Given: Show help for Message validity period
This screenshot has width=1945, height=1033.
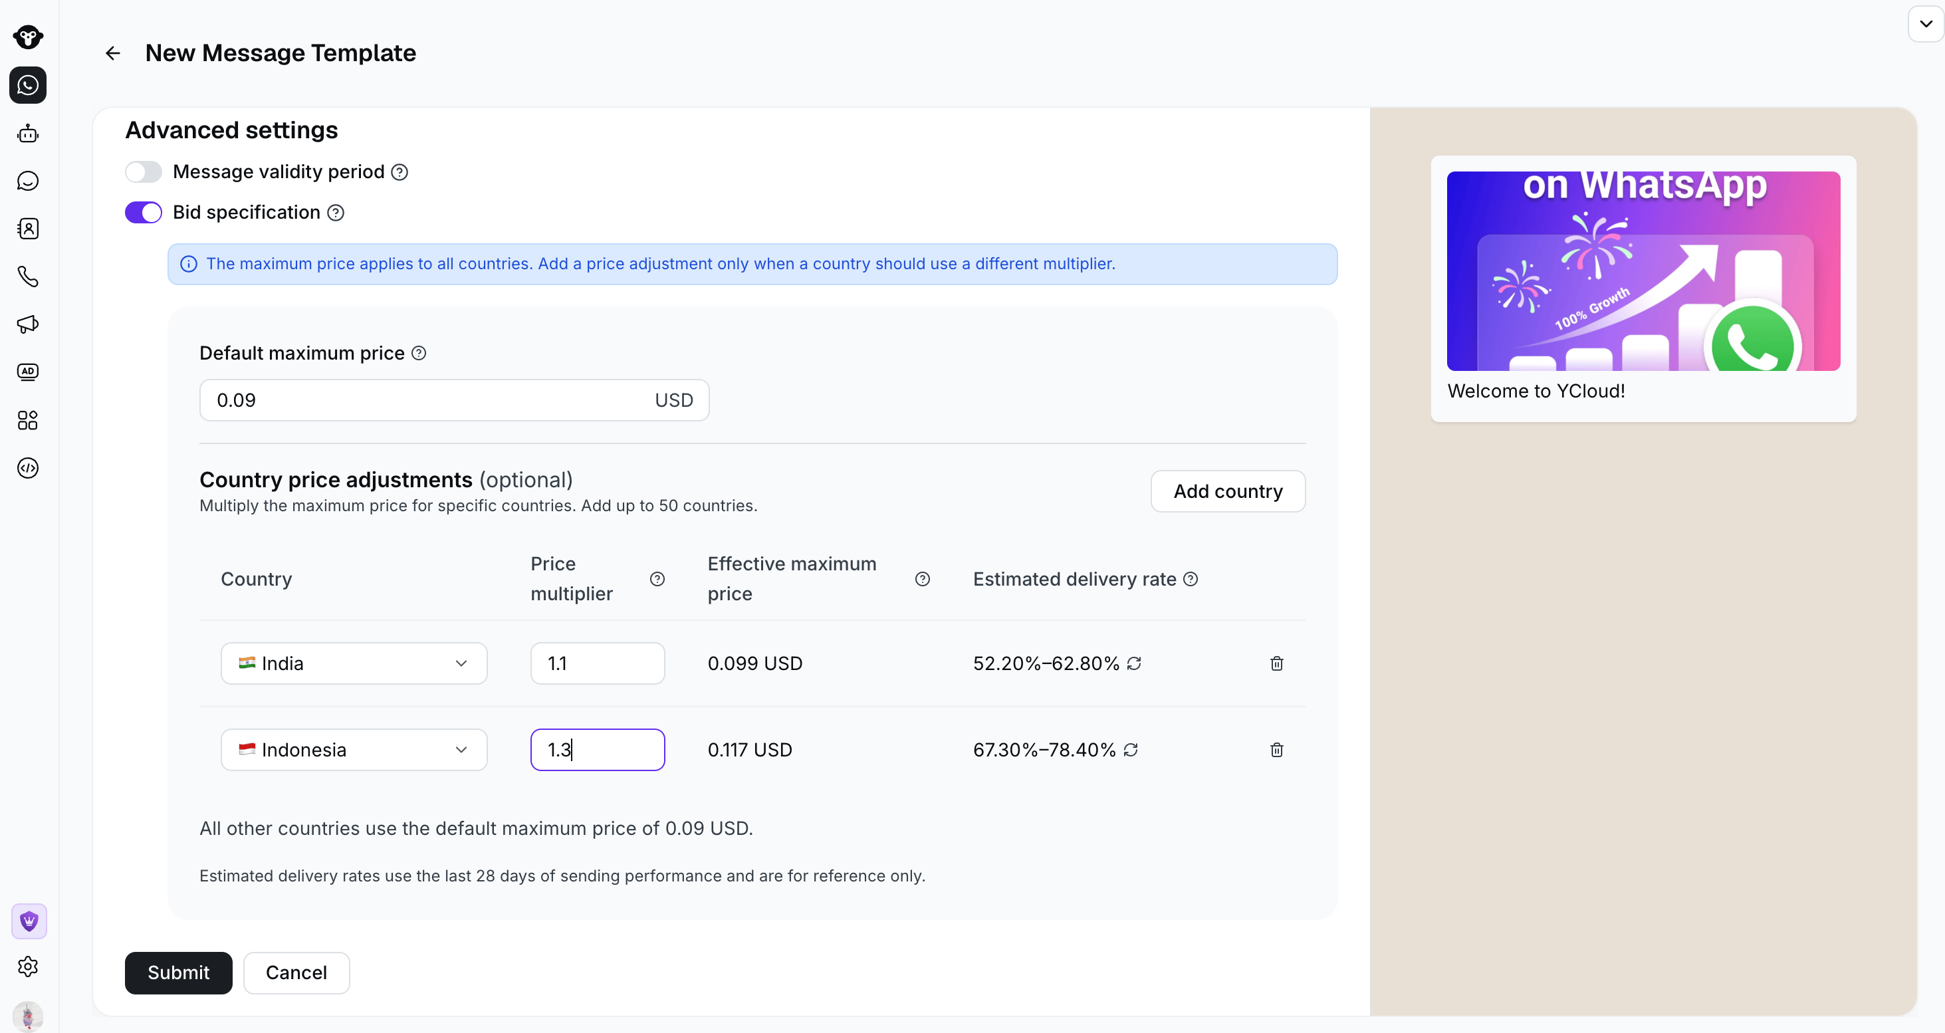Looking at the screenshot, I should [x=400, y=172].
